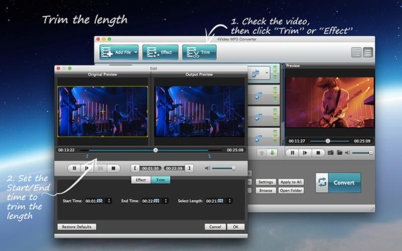Click the right bracket set-end button
Viewport: 402px width, 251px height.
189,168
